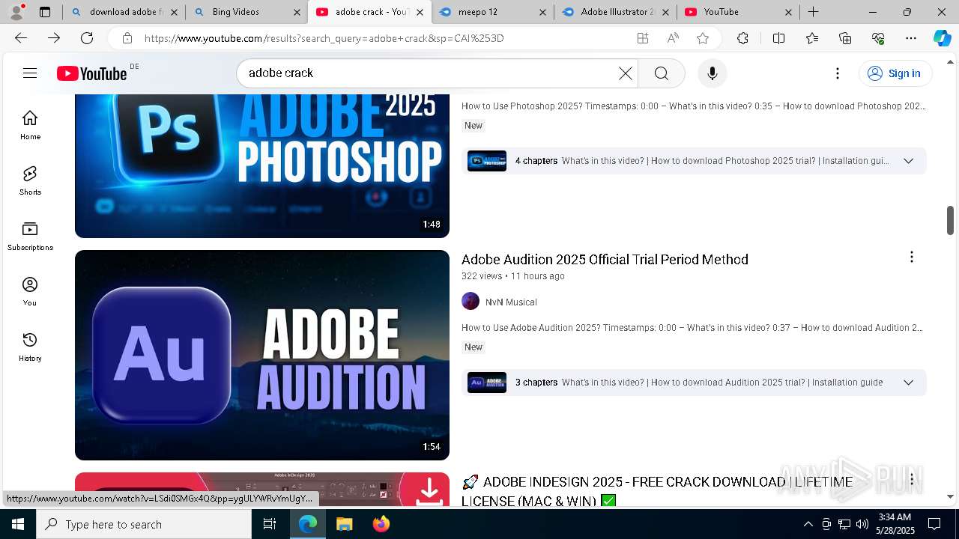The width and height of the screenshot is (959, 539).
Task: Click the browser address bar URL
Action: (324, 38)
